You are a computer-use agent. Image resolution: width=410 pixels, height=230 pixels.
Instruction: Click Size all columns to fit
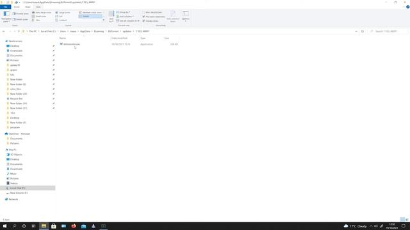[x=128, y=20]
